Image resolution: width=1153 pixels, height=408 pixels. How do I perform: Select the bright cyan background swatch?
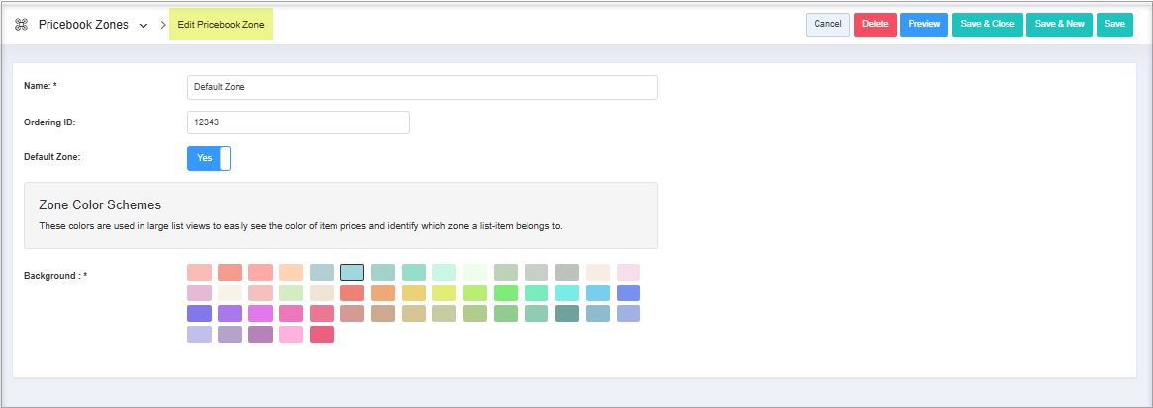[567, 292]
